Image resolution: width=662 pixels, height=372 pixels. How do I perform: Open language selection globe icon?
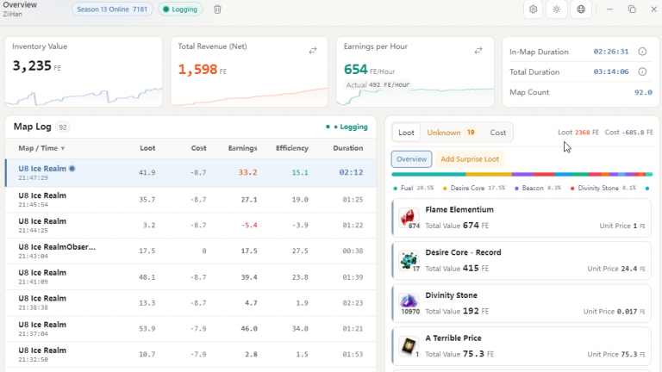click(x=581, y=9)
